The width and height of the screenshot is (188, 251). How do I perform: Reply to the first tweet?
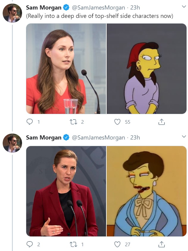[30, 122]
